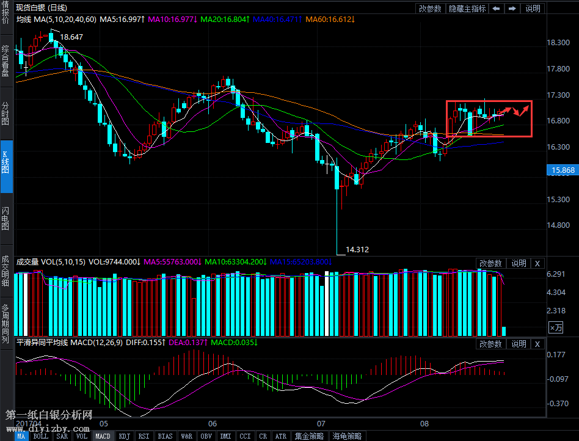Toggle 隐藏主指标 to hide main indicator
The width and height of the screenshot is (579, 441).
pyautogui.click(x=467, y=9)
